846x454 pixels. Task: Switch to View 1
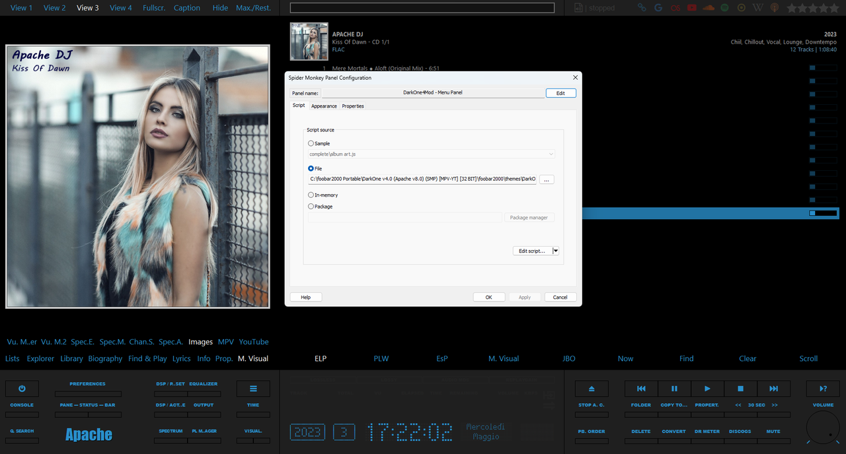[x=22, y=8]
